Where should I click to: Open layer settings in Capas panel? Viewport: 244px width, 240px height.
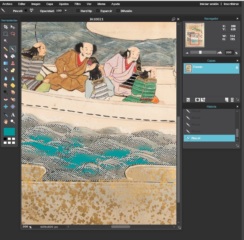click(x=188, y=100)
